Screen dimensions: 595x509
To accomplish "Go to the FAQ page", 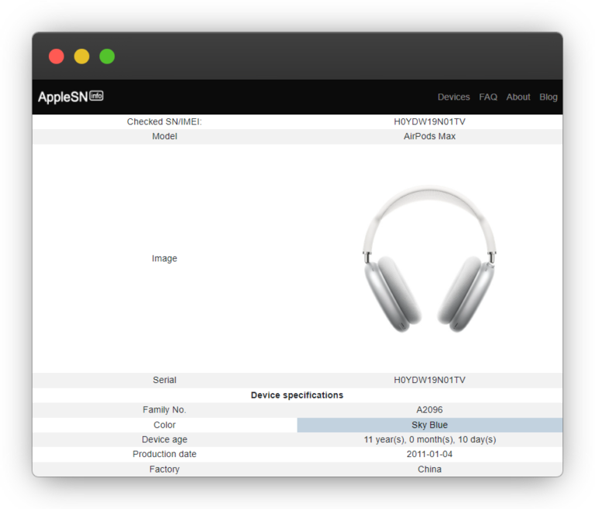I will 488,97.
